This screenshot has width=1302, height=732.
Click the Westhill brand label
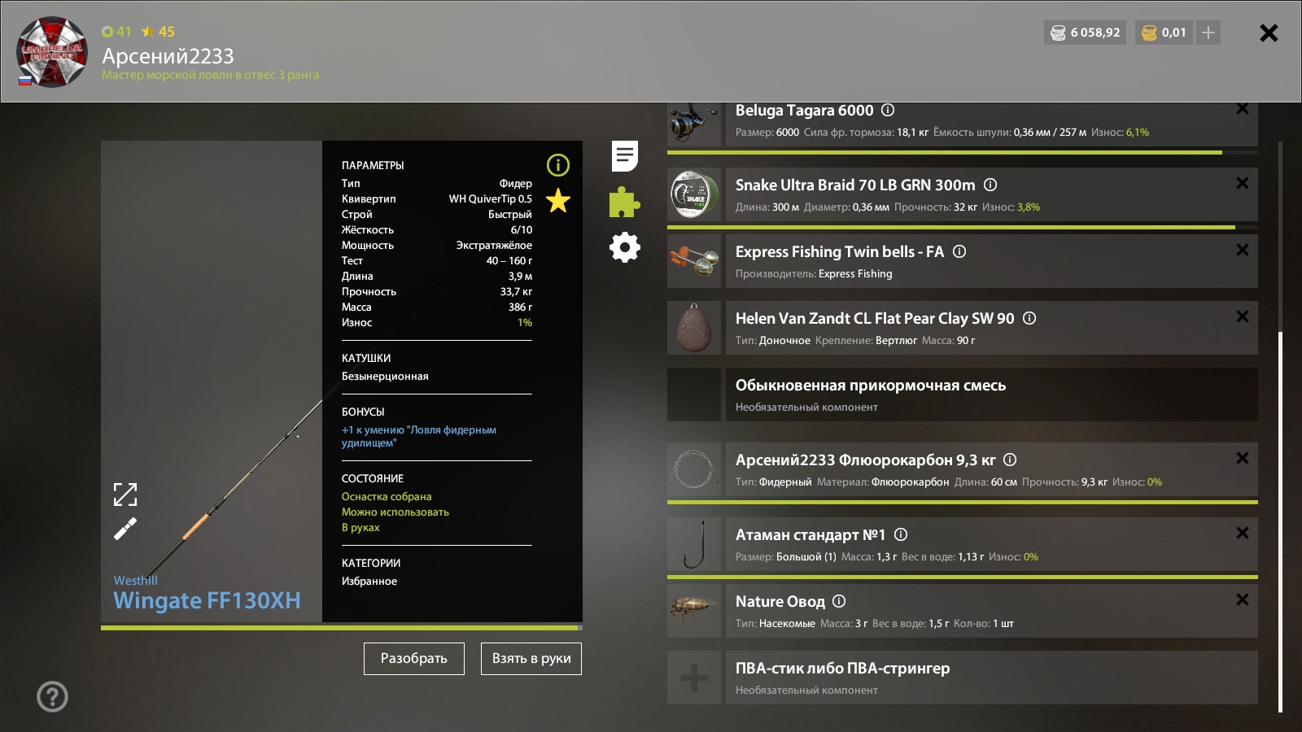[x=136, y=581]
